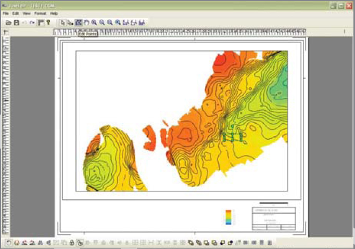Open the View menu
The width and height of the screenshot is (355, 249).
27,13
